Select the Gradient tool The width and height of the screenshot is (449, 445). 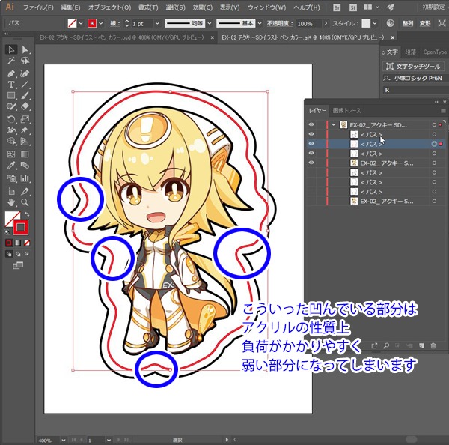25,154
